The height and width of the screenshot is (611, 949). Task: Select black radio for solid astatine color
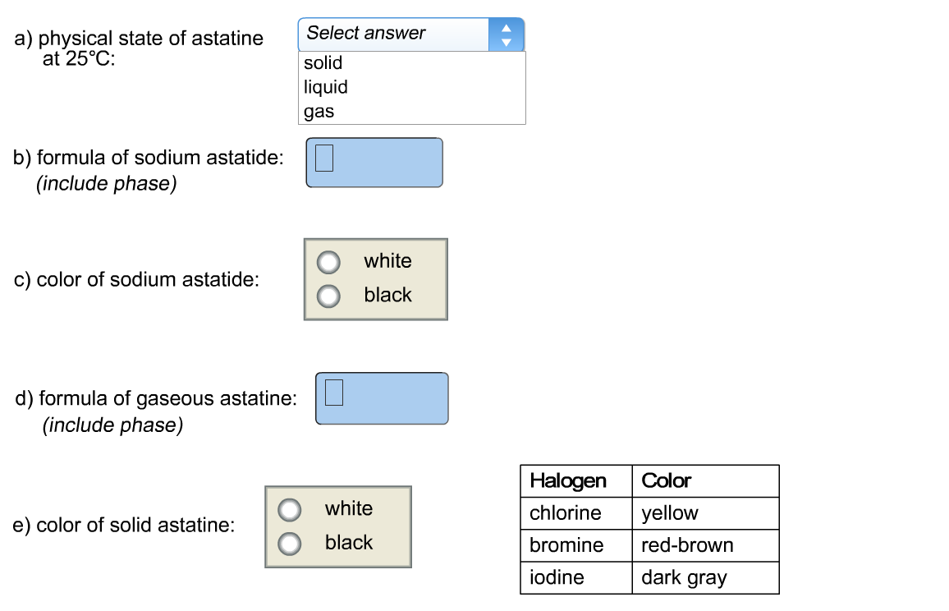290,544
